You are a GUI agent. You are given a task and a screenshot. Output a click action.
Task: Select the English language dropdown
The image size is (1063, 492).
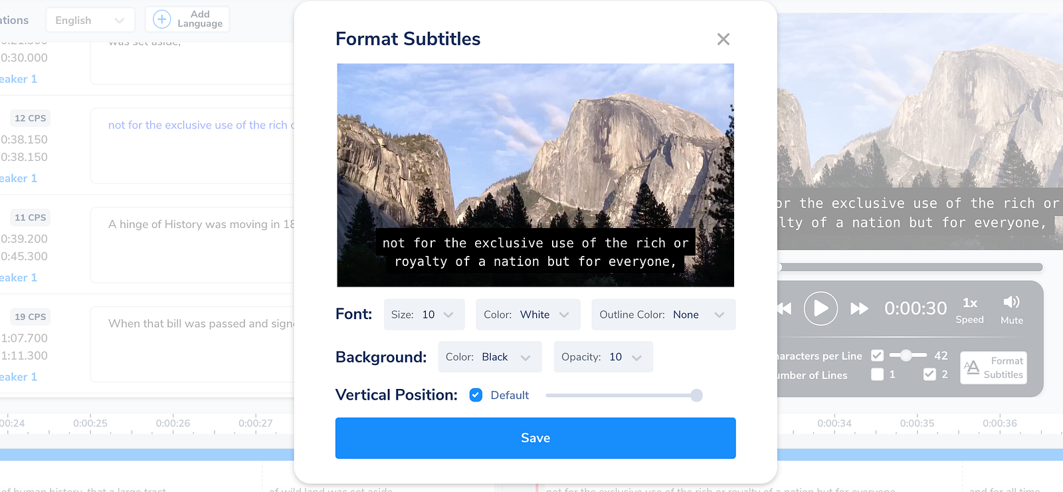90,20
